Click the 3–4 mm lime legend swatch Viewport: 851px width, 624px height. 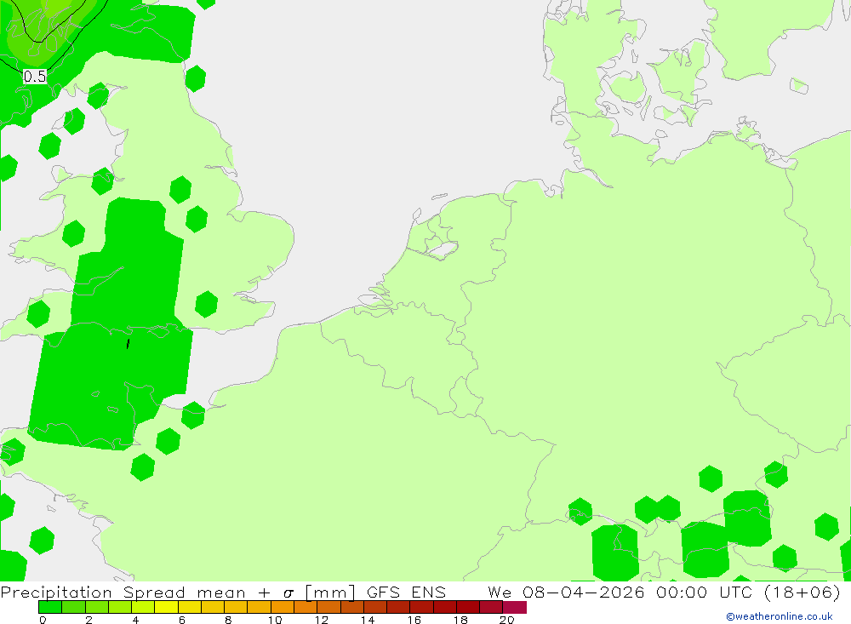pyautogui.click(x=120, y=607)
